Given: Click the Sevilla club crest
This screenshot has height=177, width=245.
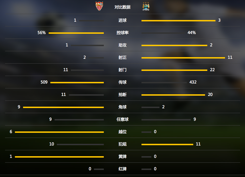Looking at the screenshot, I should click(x=99, y=6).
